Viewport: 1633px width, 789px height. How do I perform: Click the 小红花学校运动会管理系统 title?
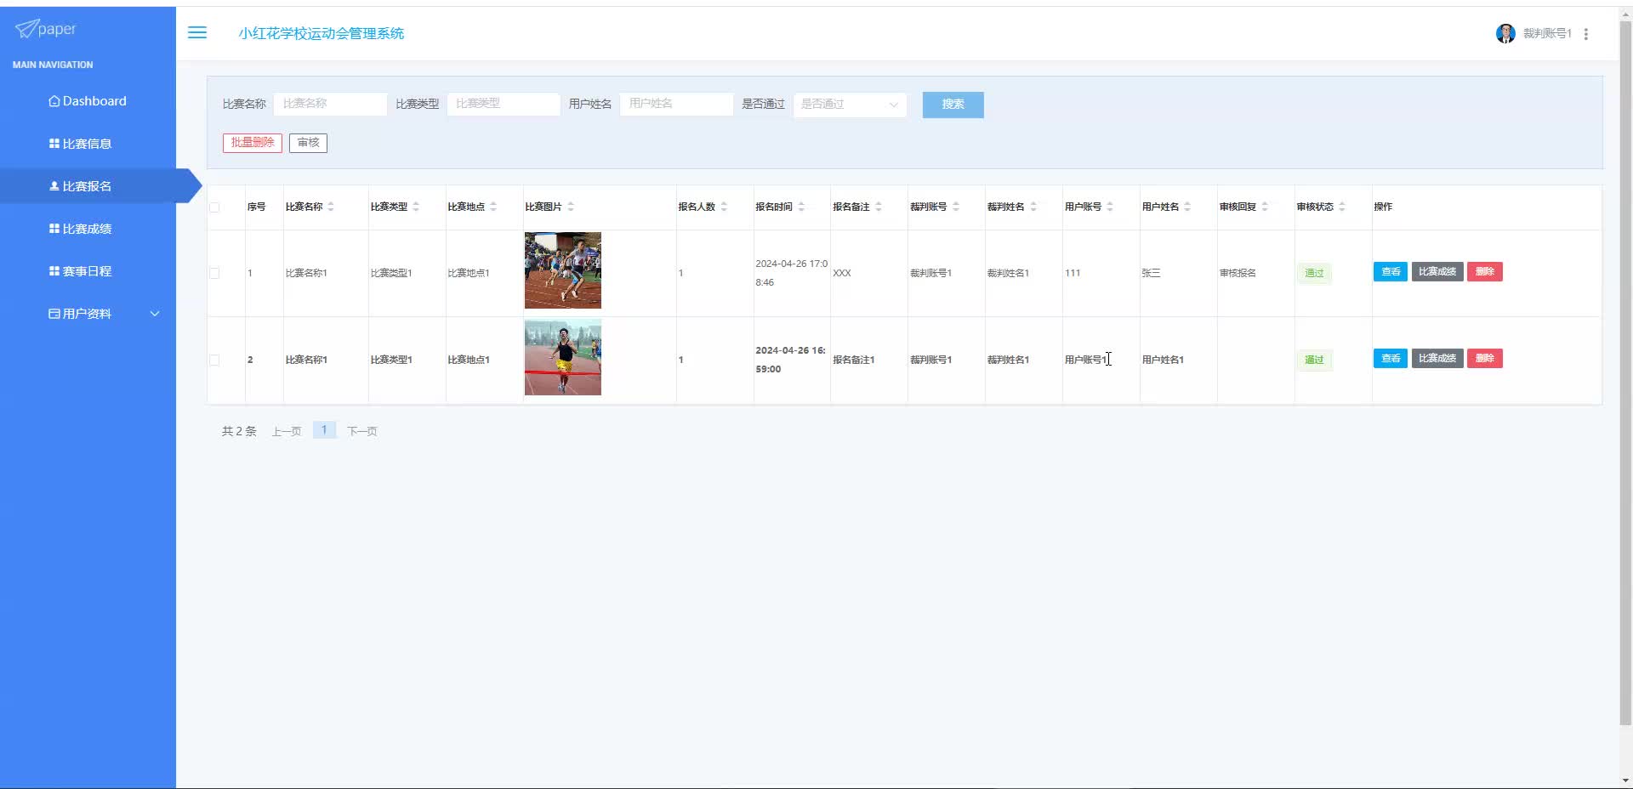(x=321, y=33)
